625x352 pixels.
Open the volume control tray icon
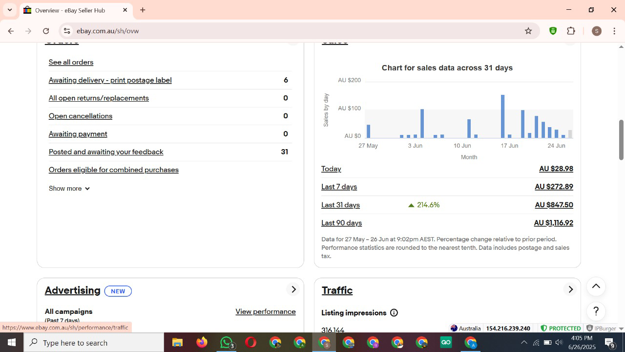(x=559, y=343)
